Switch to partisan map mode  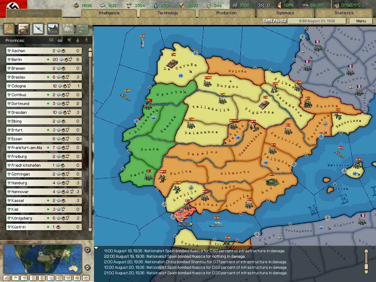point(51,278)
